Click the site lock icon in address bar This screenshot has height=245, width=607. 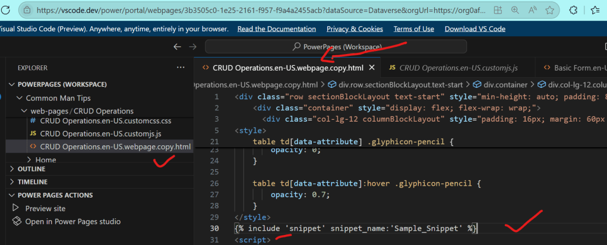[x=27, y=10]
